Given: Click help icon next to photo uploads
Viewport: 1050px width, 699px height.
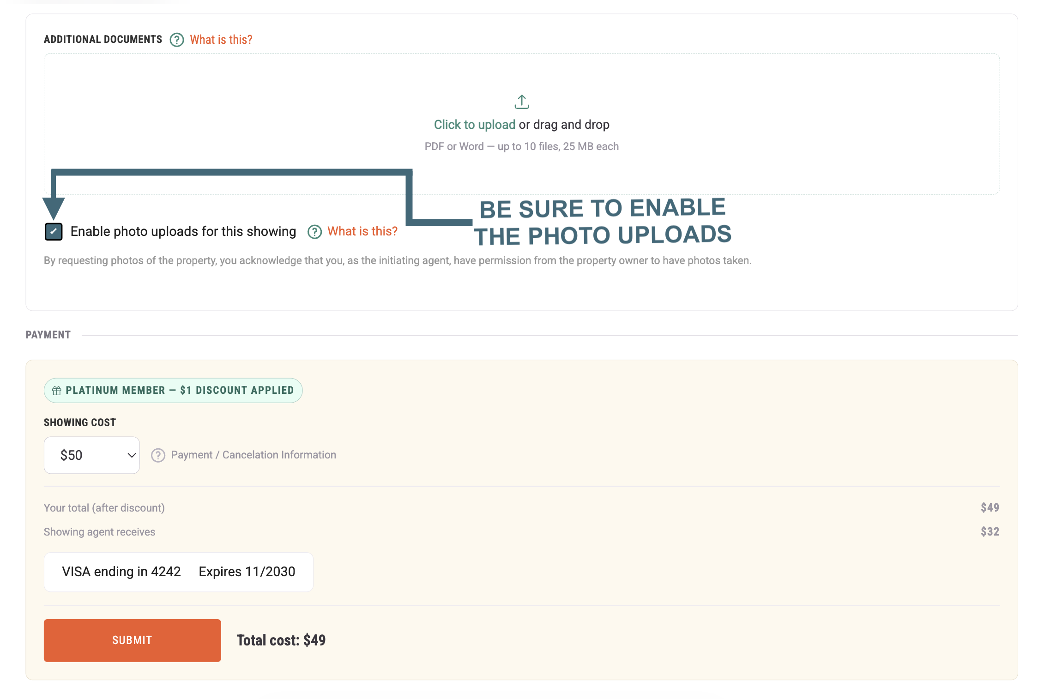Looking at the screenshot, I should point(314,232).
